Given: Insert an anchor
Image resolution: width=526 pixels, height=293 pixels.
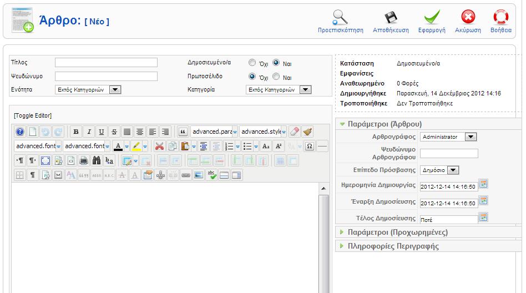Looking at the screenshot, I should pos(160,175).
